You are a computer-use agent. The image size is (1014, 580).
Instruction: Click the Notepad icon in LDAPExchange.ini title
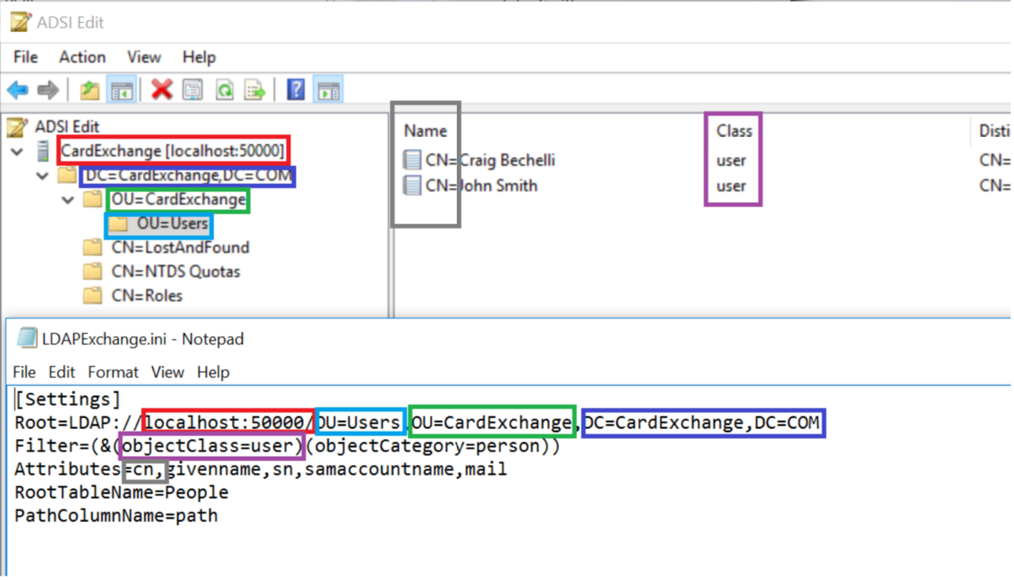26,338
